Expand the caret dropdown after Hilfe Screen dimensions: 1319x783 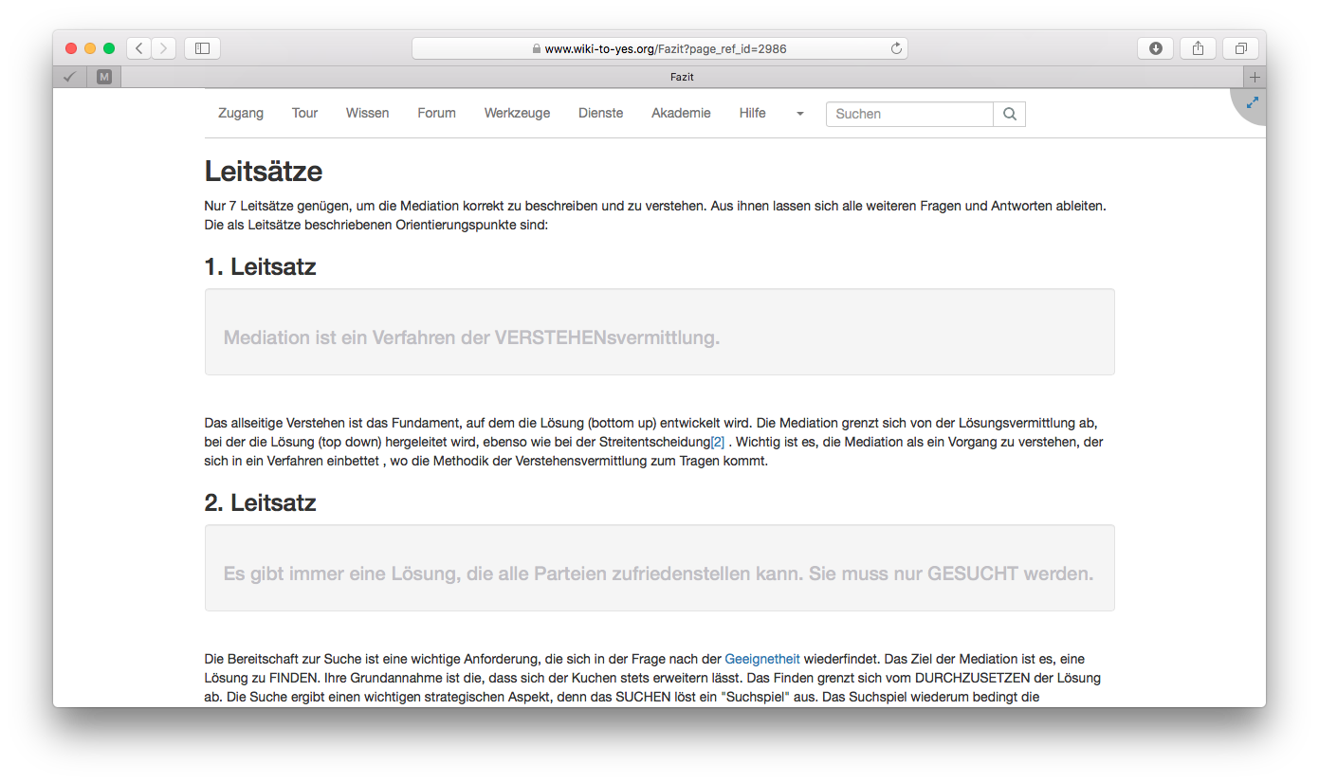click(799, 114)
